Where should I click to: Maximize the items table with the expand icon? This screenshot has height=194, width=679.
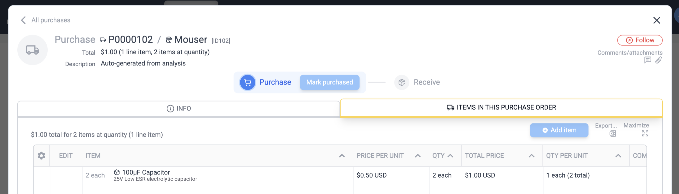pos(645,133)
